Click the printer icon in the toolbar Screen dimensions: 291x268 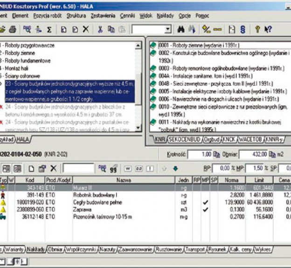click(13, 29)
